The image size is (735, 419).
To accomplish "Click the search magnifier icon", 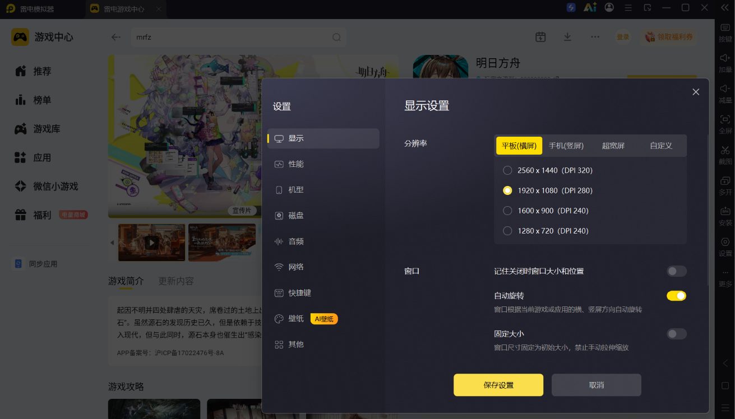I will click(x=336, y=38).
